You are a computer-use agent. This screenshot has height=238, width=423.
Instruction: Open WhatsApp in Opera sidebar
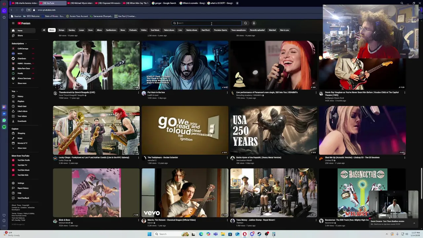coord(4,120)
